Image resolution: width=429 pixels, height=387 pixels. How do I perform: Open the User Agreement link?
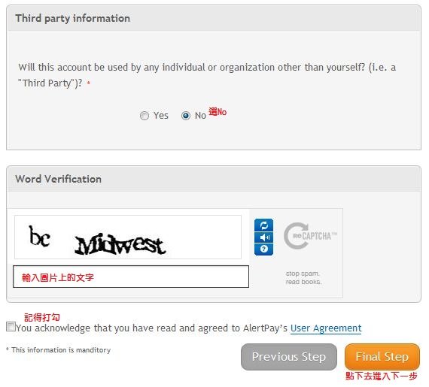click(326, 328)
